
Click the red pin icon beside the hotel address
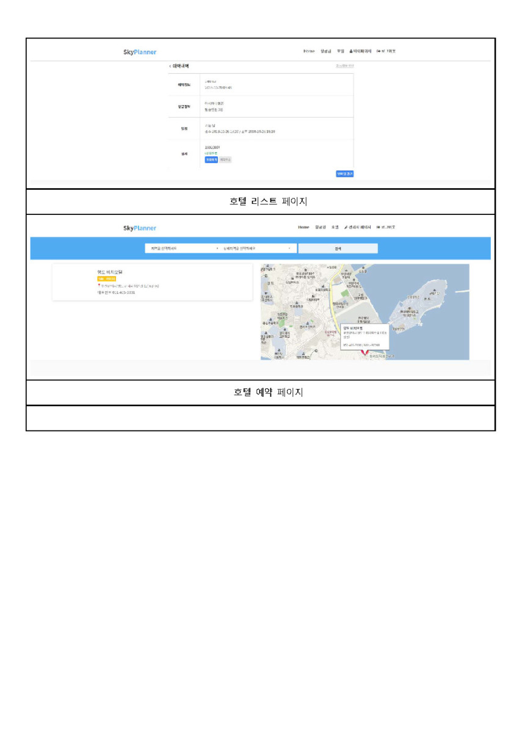pyautogui.click(x=99, y=285)
